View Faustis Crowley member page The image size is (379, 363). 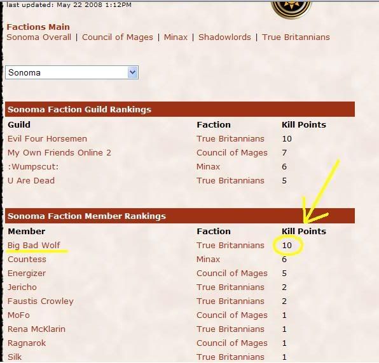41,301
